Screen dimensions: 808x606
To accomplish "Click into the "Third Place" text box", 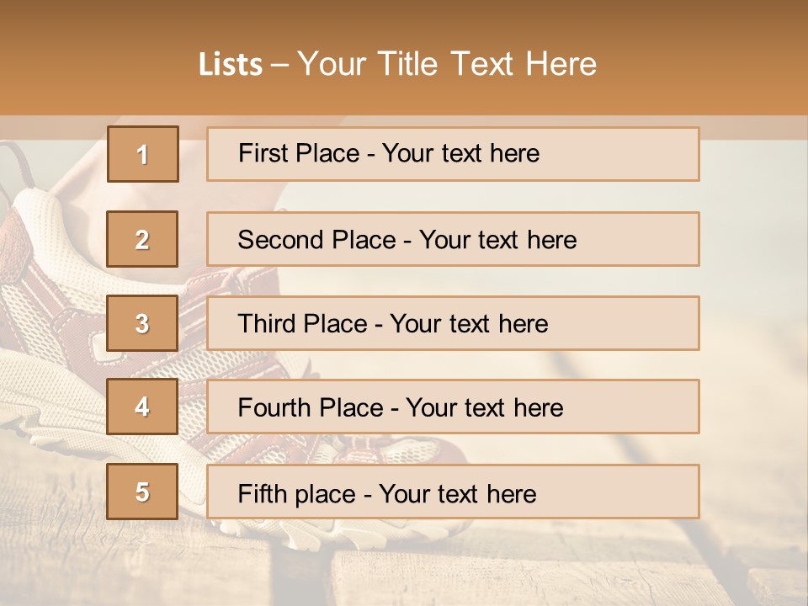I will point(453,323).
